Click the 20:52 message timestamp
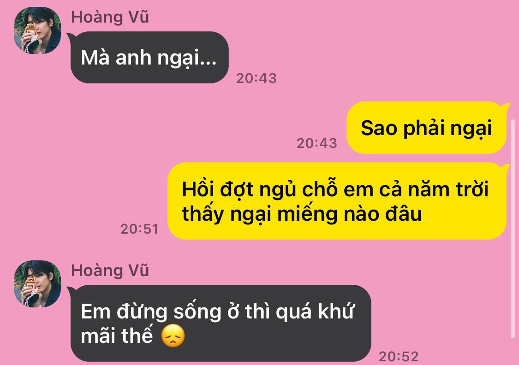Image resolution: width=519 pixels, height=365 pixels. click(399, 356)
